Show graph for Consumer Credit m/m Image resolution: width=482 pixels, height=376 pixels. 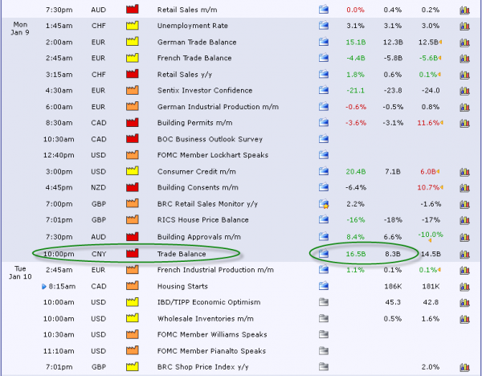464,172
